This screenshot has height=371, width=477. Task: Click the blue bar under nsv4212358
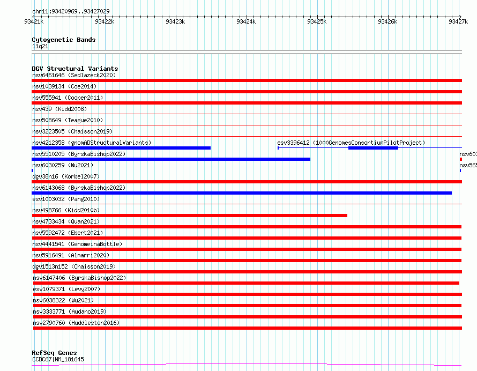(121, 148)
